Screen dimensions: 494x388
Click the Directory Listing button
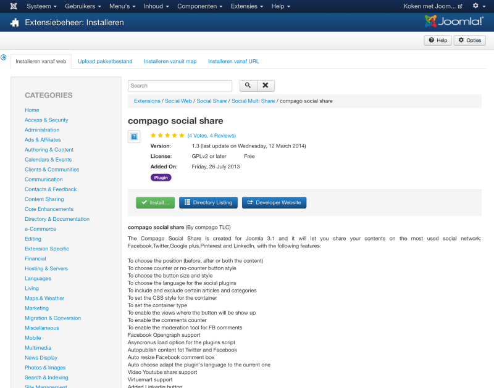208,203
